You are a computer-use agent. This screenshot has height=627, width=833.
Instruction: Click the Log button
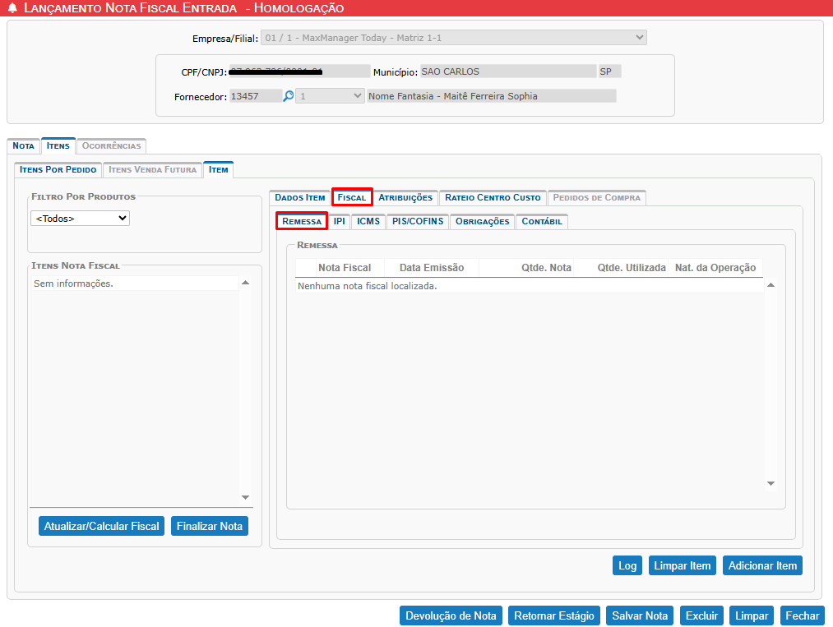[627, 565]
